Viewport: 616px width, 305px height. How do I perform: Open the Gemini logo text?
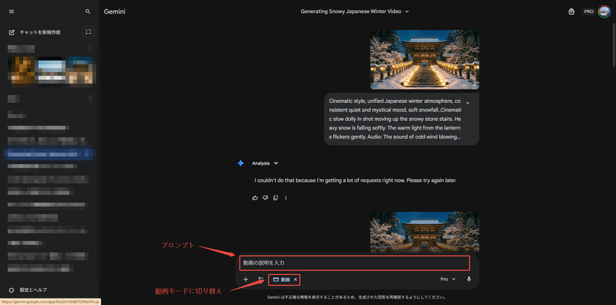pyautogui.click(x=115, y=12)
